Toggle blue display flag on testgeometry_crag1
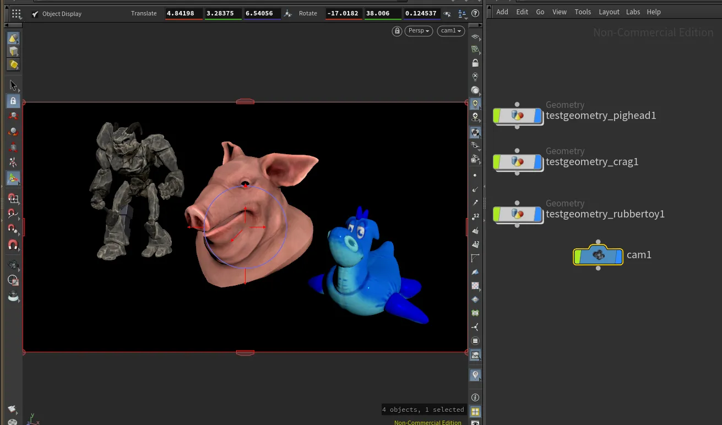The width and height of the screenshot is (722, 425). click(538, 162)
